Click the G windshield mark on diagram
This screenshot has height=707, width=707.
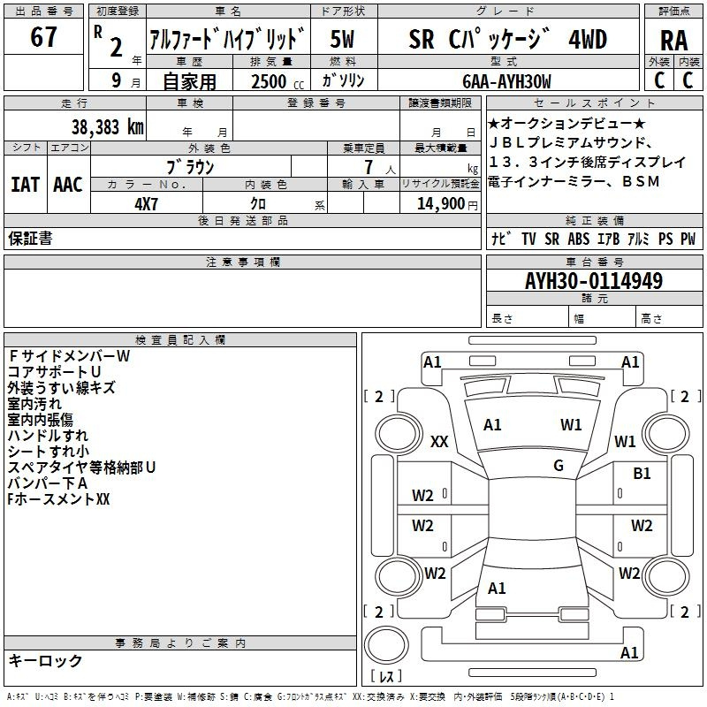pos(558,466)
